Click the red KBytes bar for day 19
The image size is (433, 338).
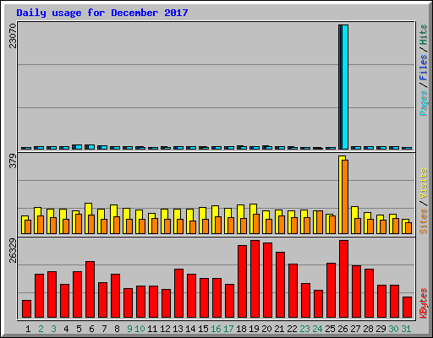click(255, 279)
